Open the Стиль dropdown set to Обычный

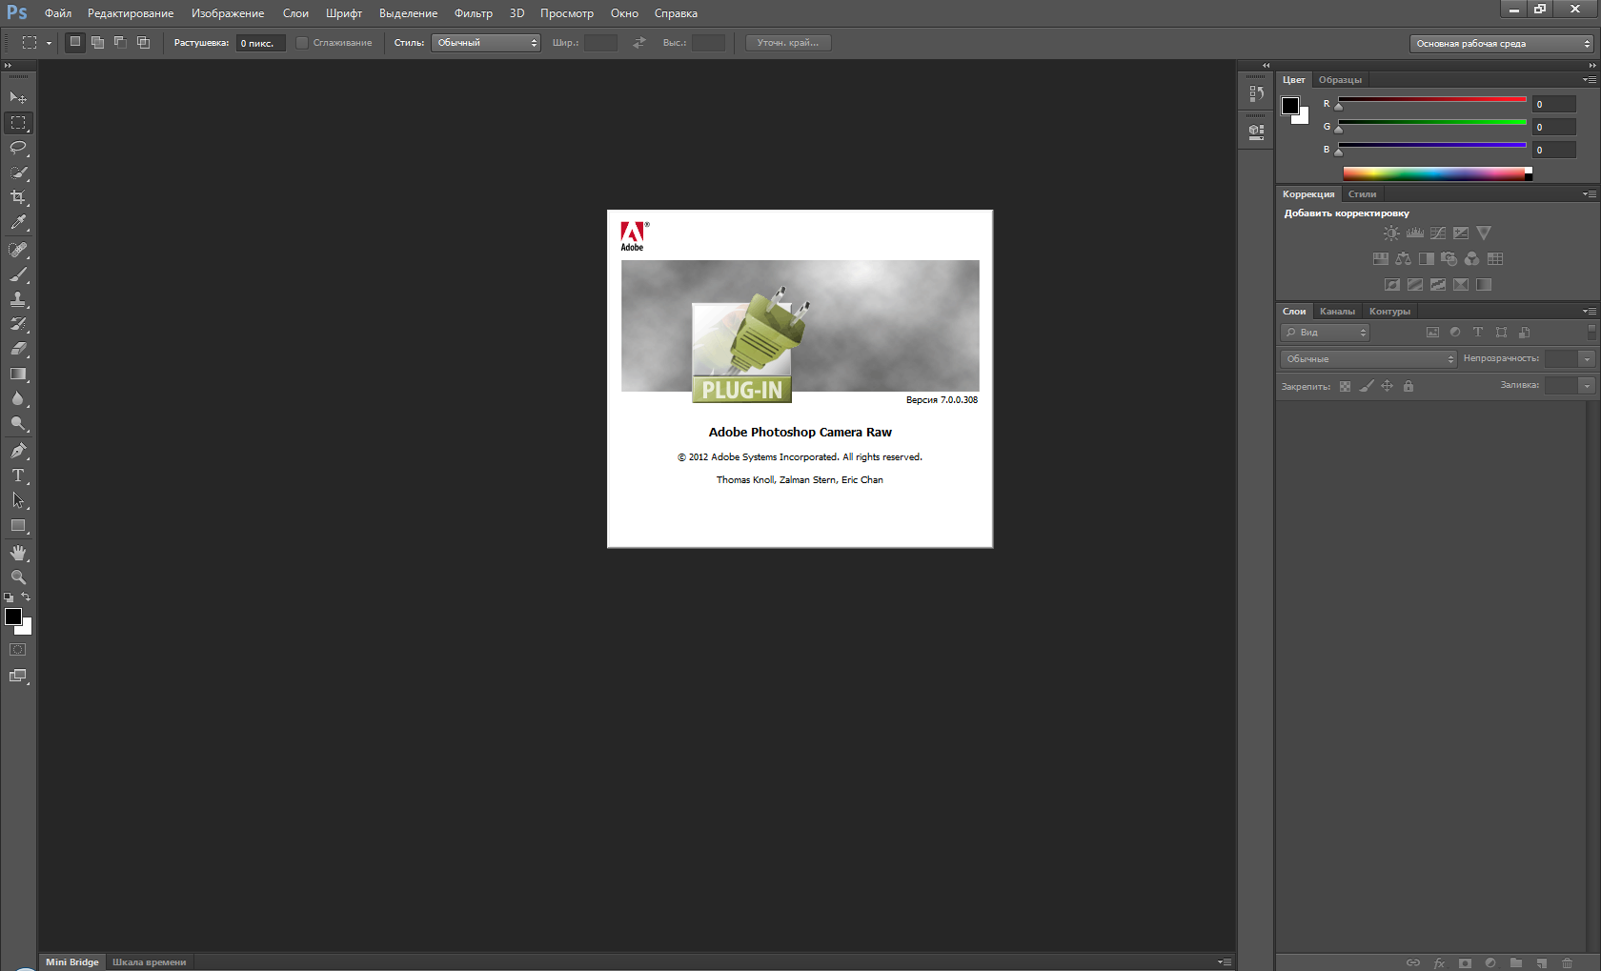click(485, 43)
